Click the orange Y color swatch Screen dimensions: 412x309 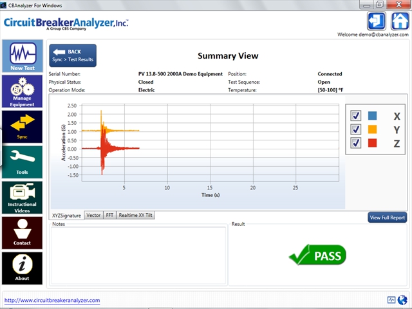coord(372,129)
